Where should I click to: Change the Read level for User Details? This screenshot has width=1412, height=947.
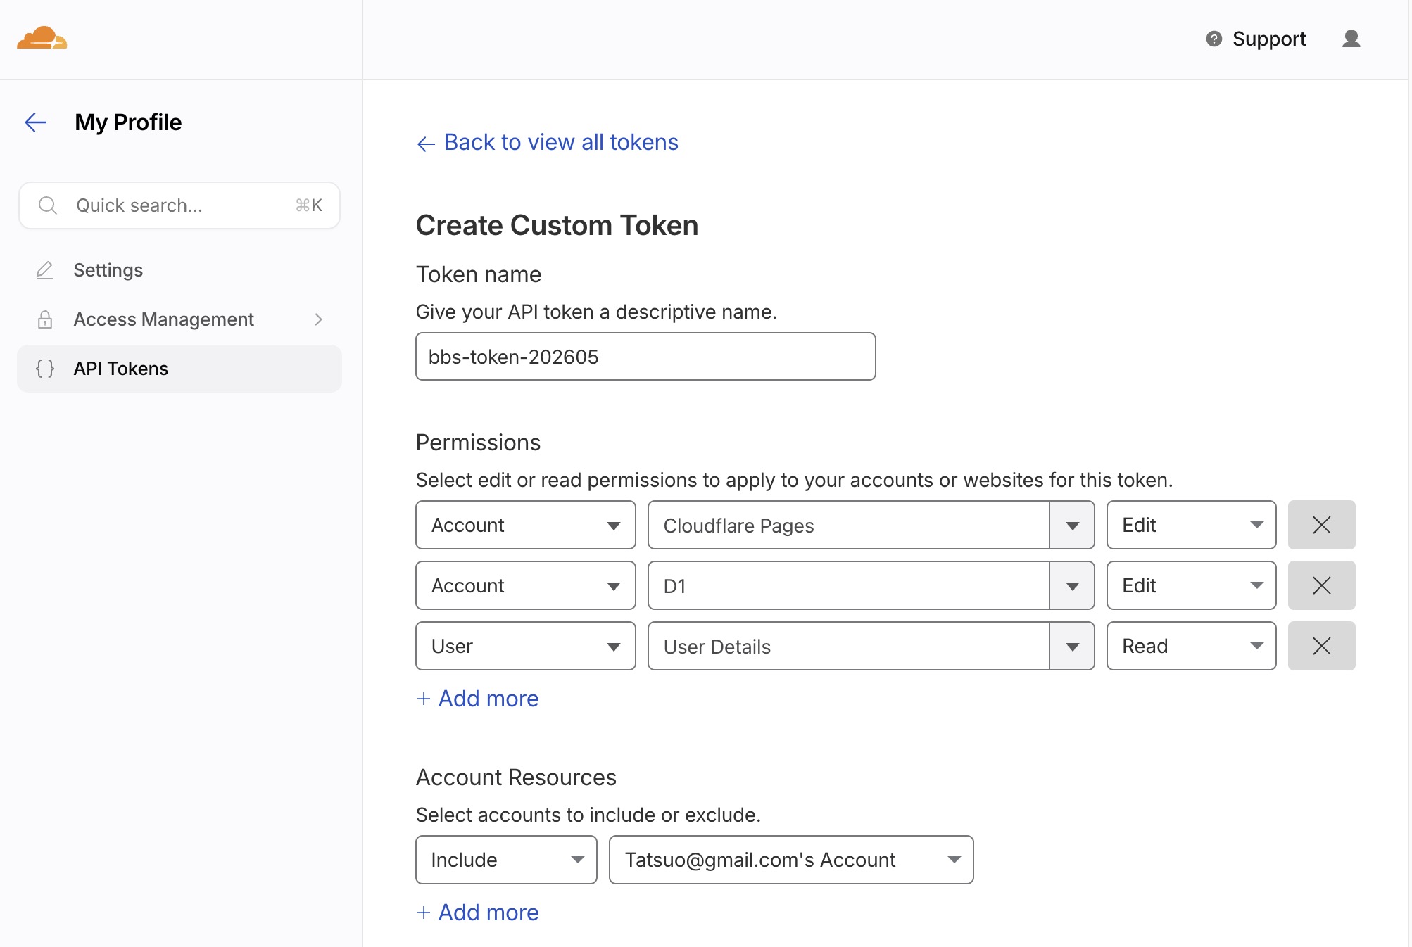pyautogui.click(x=1191, y=646)
